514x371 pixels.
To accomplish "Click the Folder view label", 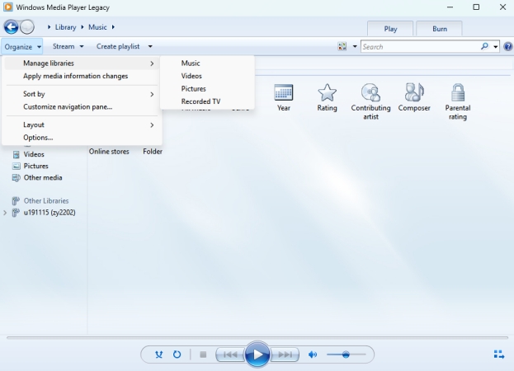I will point(153,152).
